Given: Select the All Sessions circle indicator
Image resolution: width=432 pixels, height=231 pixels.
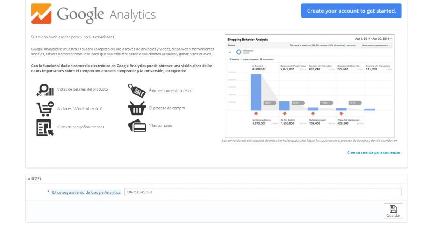Looking at the screenshot, I should click(239, 52).
